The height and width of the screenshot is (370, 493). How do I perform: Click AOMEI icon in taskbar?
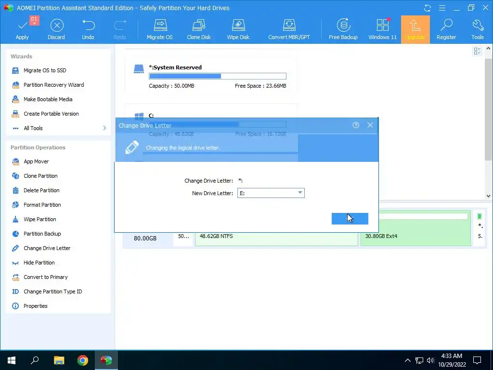(106, 360)
